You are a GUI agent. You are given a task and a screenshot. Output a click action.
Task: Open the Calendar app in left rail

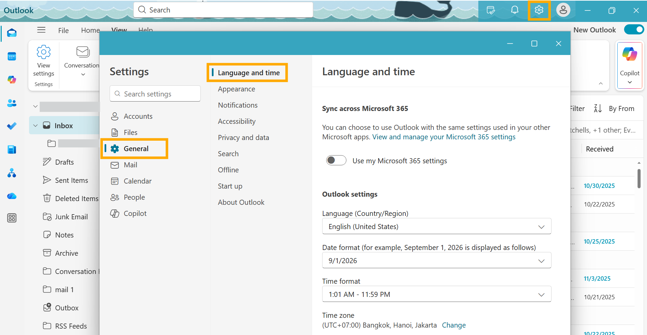tap(12, 56)
